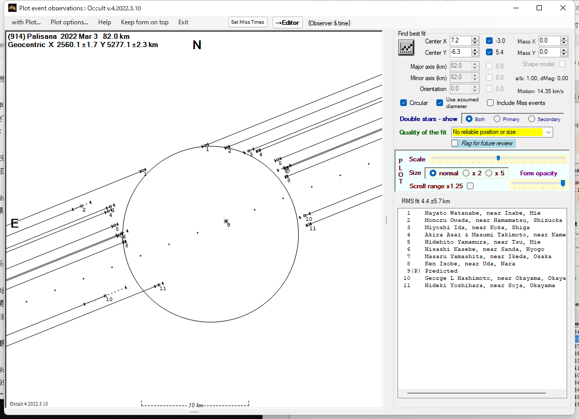Image resolution: width=579 pixels, height=419 pixels.
Task: Set plot size to x 2
Action: (466, 173)
